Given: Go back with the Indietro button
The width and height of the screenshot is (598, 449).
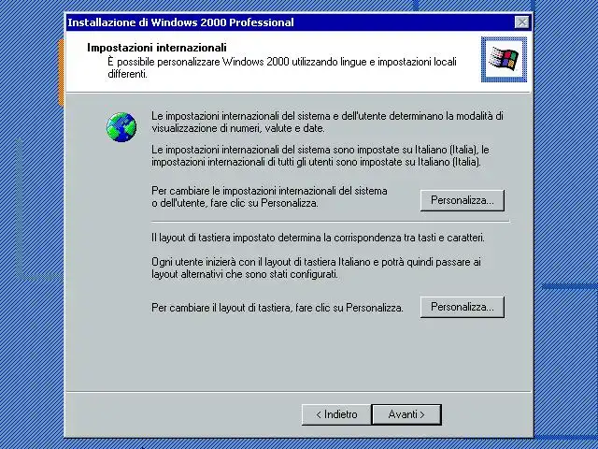Looking at the screenshot, I should click(336, 414).
